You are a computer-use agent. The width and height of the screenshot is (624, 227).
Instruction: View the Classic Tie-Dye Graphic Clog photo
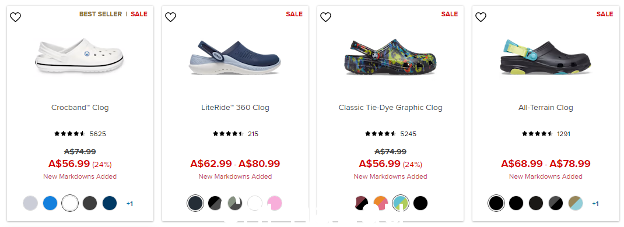point(390,57)
